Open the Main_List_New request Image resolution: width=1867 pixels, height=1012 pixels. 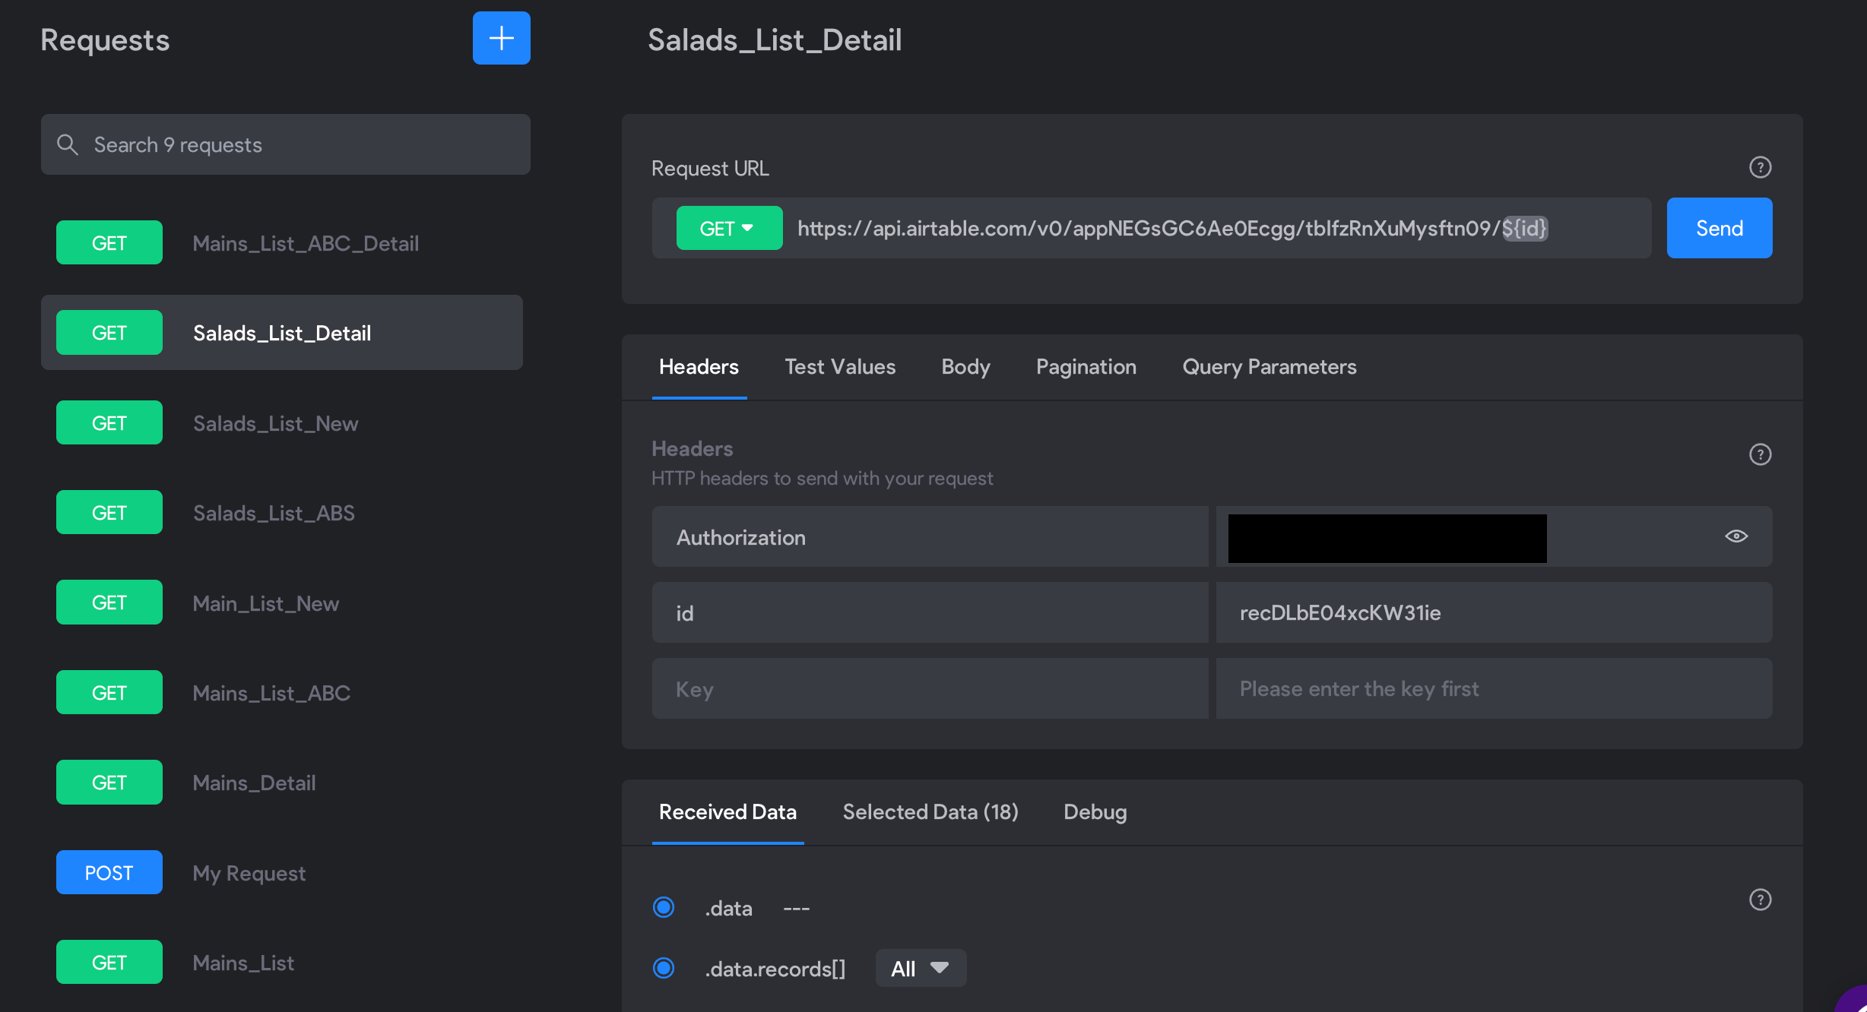tap(282, 603)
